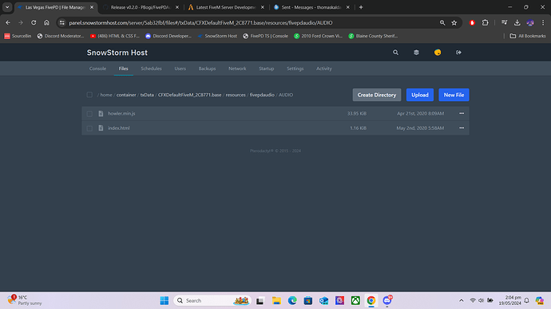Click the browser back arrow

tap(8, 23)
